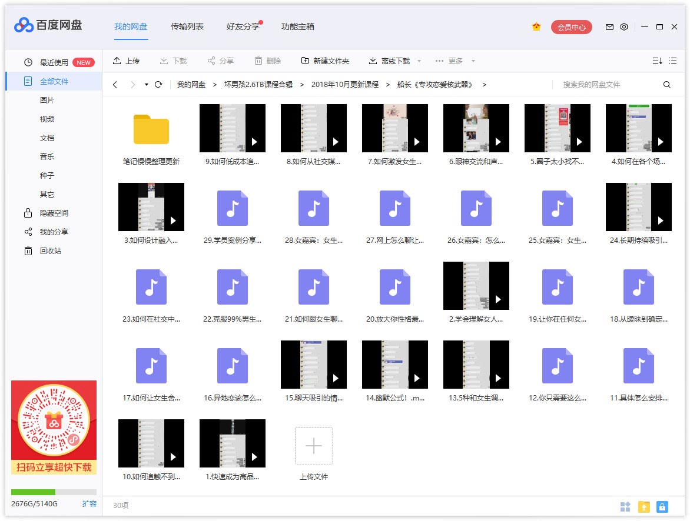Click the 会员中心 button
Image resolution: width=690 pixels, height=521 pixels.
tap(571, 27)
